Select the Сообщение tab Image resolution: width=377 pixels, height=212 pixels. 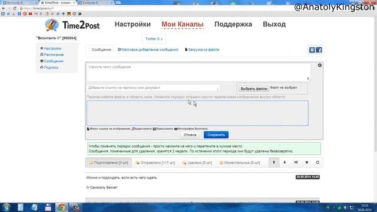101,49
